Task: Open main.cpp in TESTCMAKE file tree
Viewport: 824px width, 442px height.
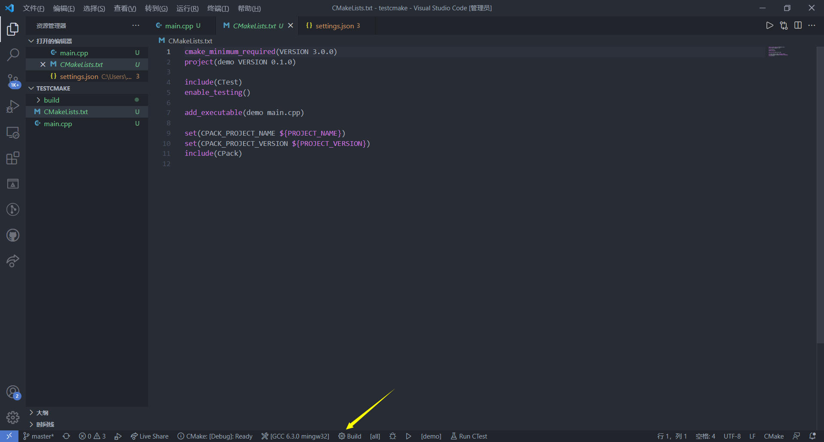Action: pyautogui.click(x=87, y=124)
